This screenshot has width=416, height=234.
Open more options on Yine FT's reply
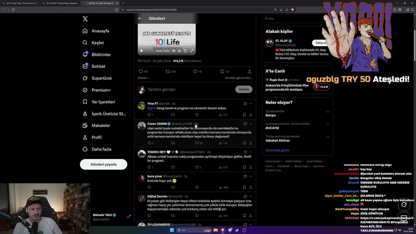coord(251,104)
